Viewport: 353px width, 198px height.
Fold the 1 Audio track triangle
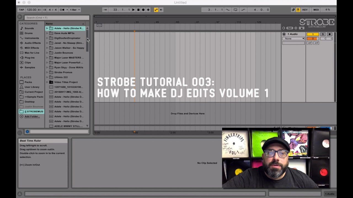click(284, 34)
